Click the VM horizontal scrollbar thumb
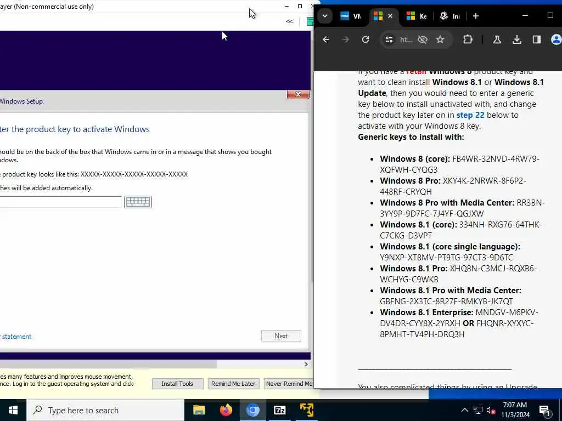Screen dimensions: 562x421 tap(108, 364)
